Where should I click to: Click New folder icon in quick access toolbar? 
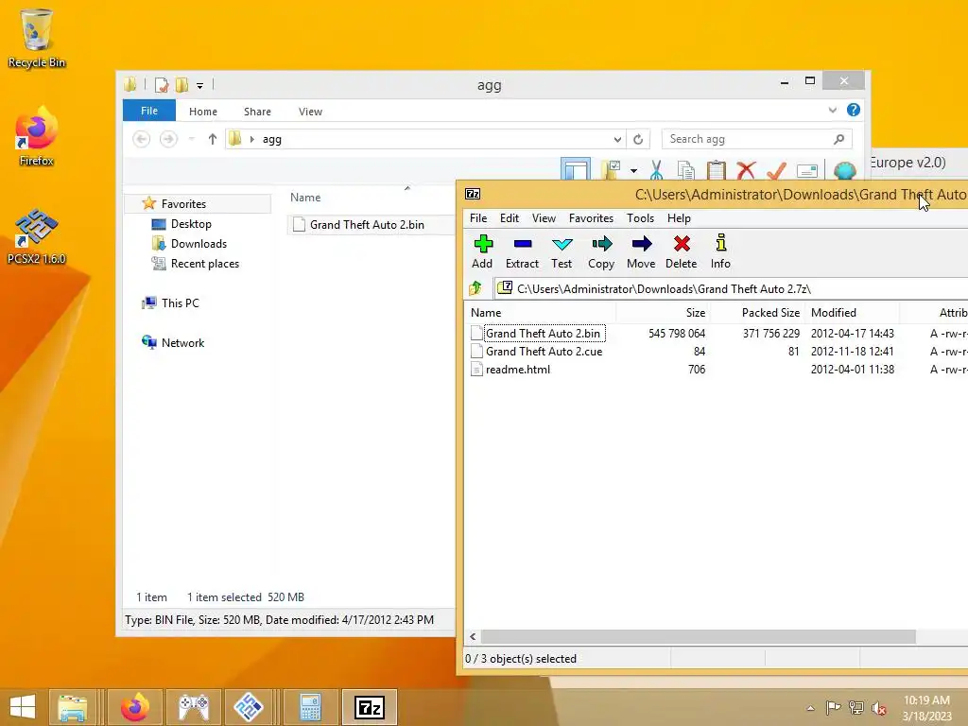tap(181, 84)
